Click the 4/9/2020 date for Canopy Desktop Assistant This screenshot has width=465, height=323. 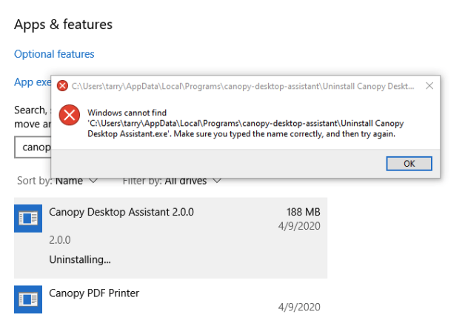point(299,226)
